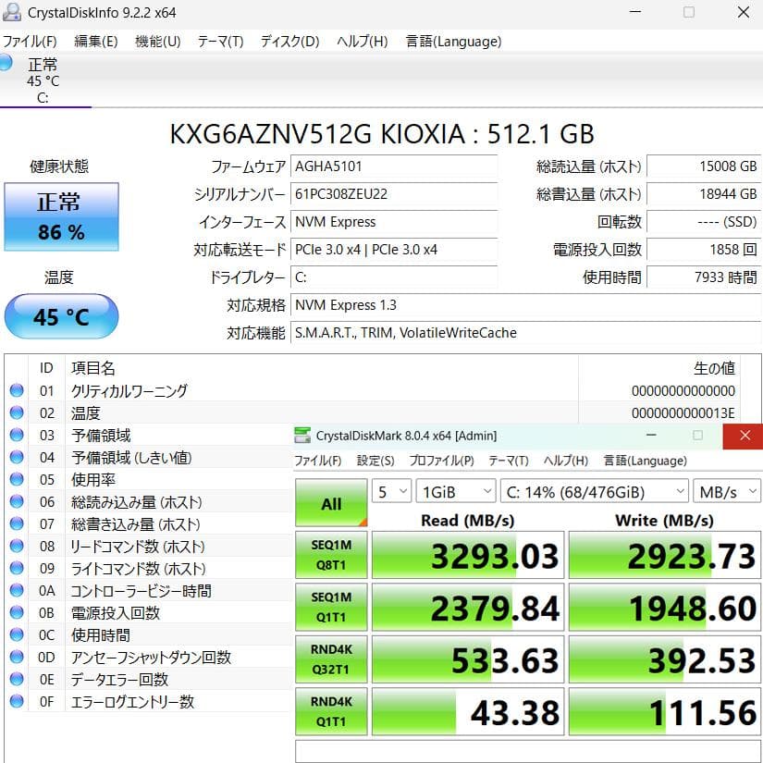763x763 pixels.
Task: Open テーマ(T) menu in CrystalDiskMark
Action: [509, 461]
